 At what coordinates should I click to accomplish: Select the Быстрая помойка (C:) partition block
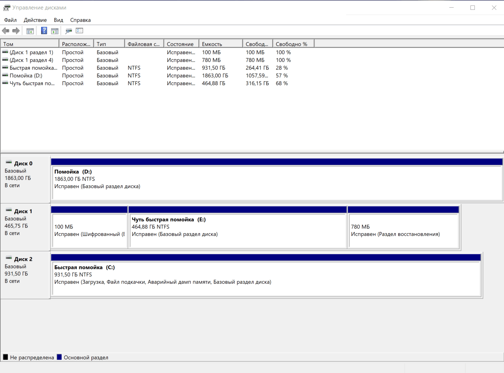266,275
